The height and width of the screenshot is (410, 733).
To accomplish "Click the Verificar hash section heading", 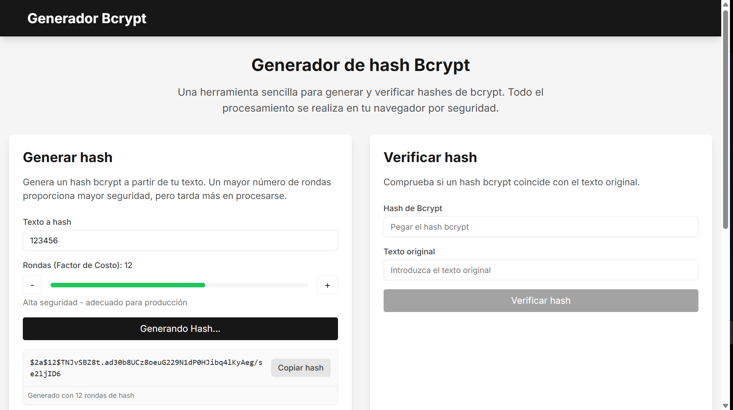I will [430, 157].
